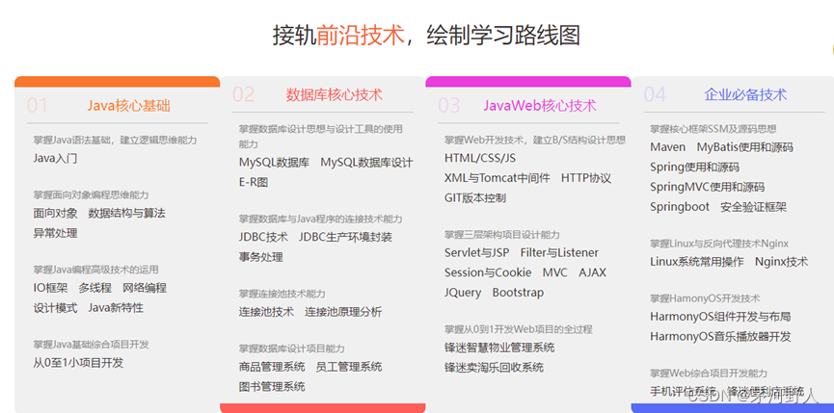
Task: Click the 'HTML/CSS/JS' topic
Action: click(x=480, y=158)
